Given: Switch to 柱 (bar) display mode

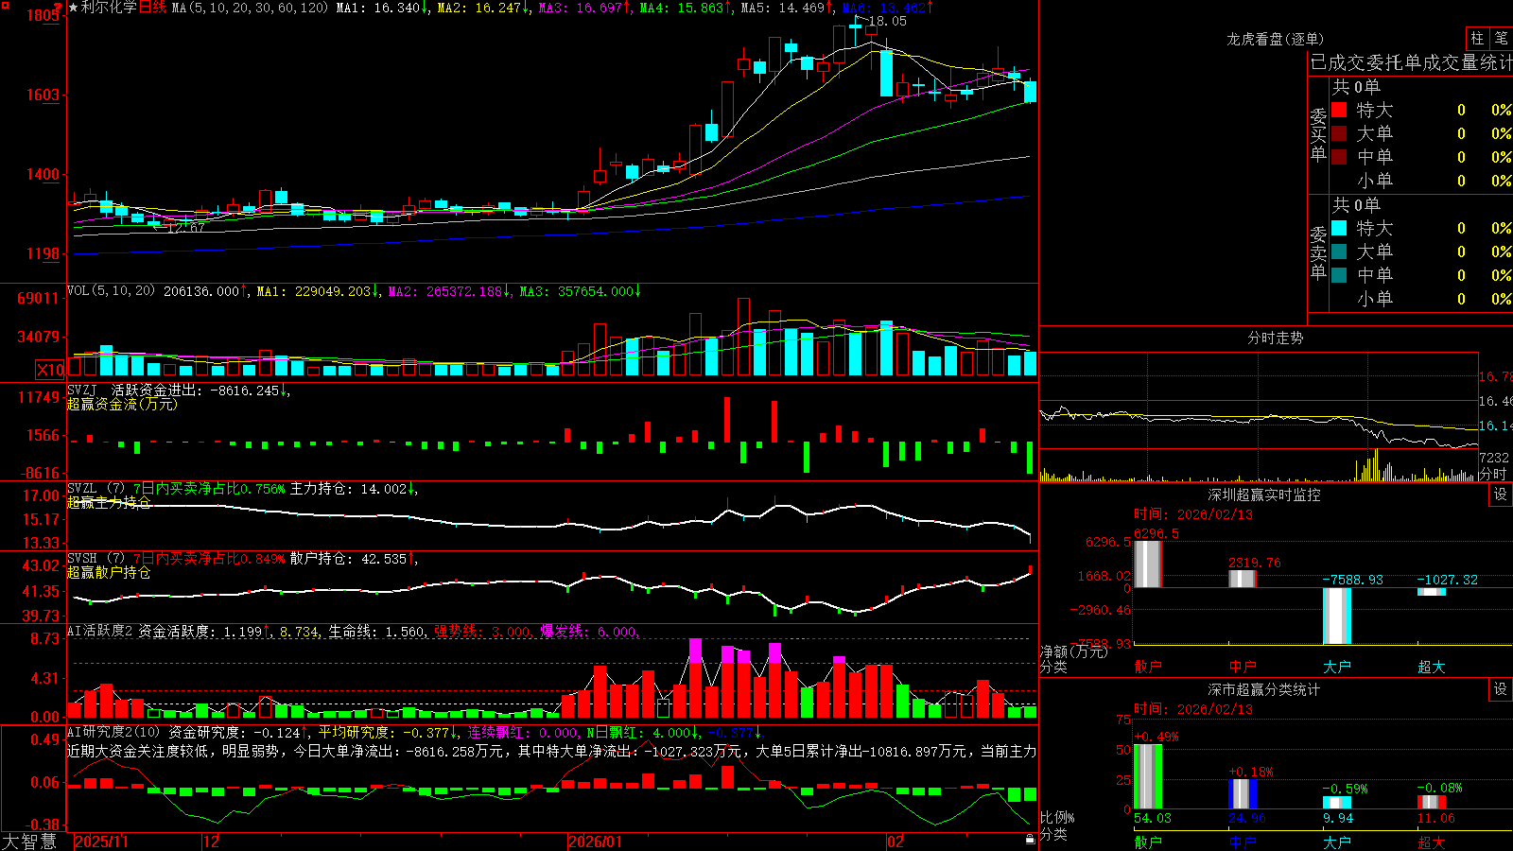Looking at the screenshot, I should (x=1477, y=39).
